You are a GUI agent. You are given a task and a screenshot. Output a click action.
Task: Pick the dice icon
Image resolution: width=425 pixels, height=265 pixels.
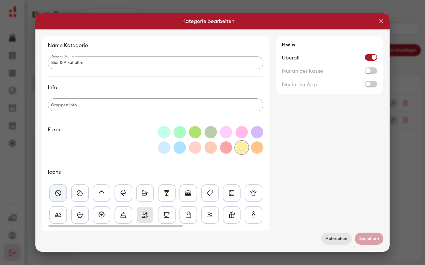click(x=232, y=193)
